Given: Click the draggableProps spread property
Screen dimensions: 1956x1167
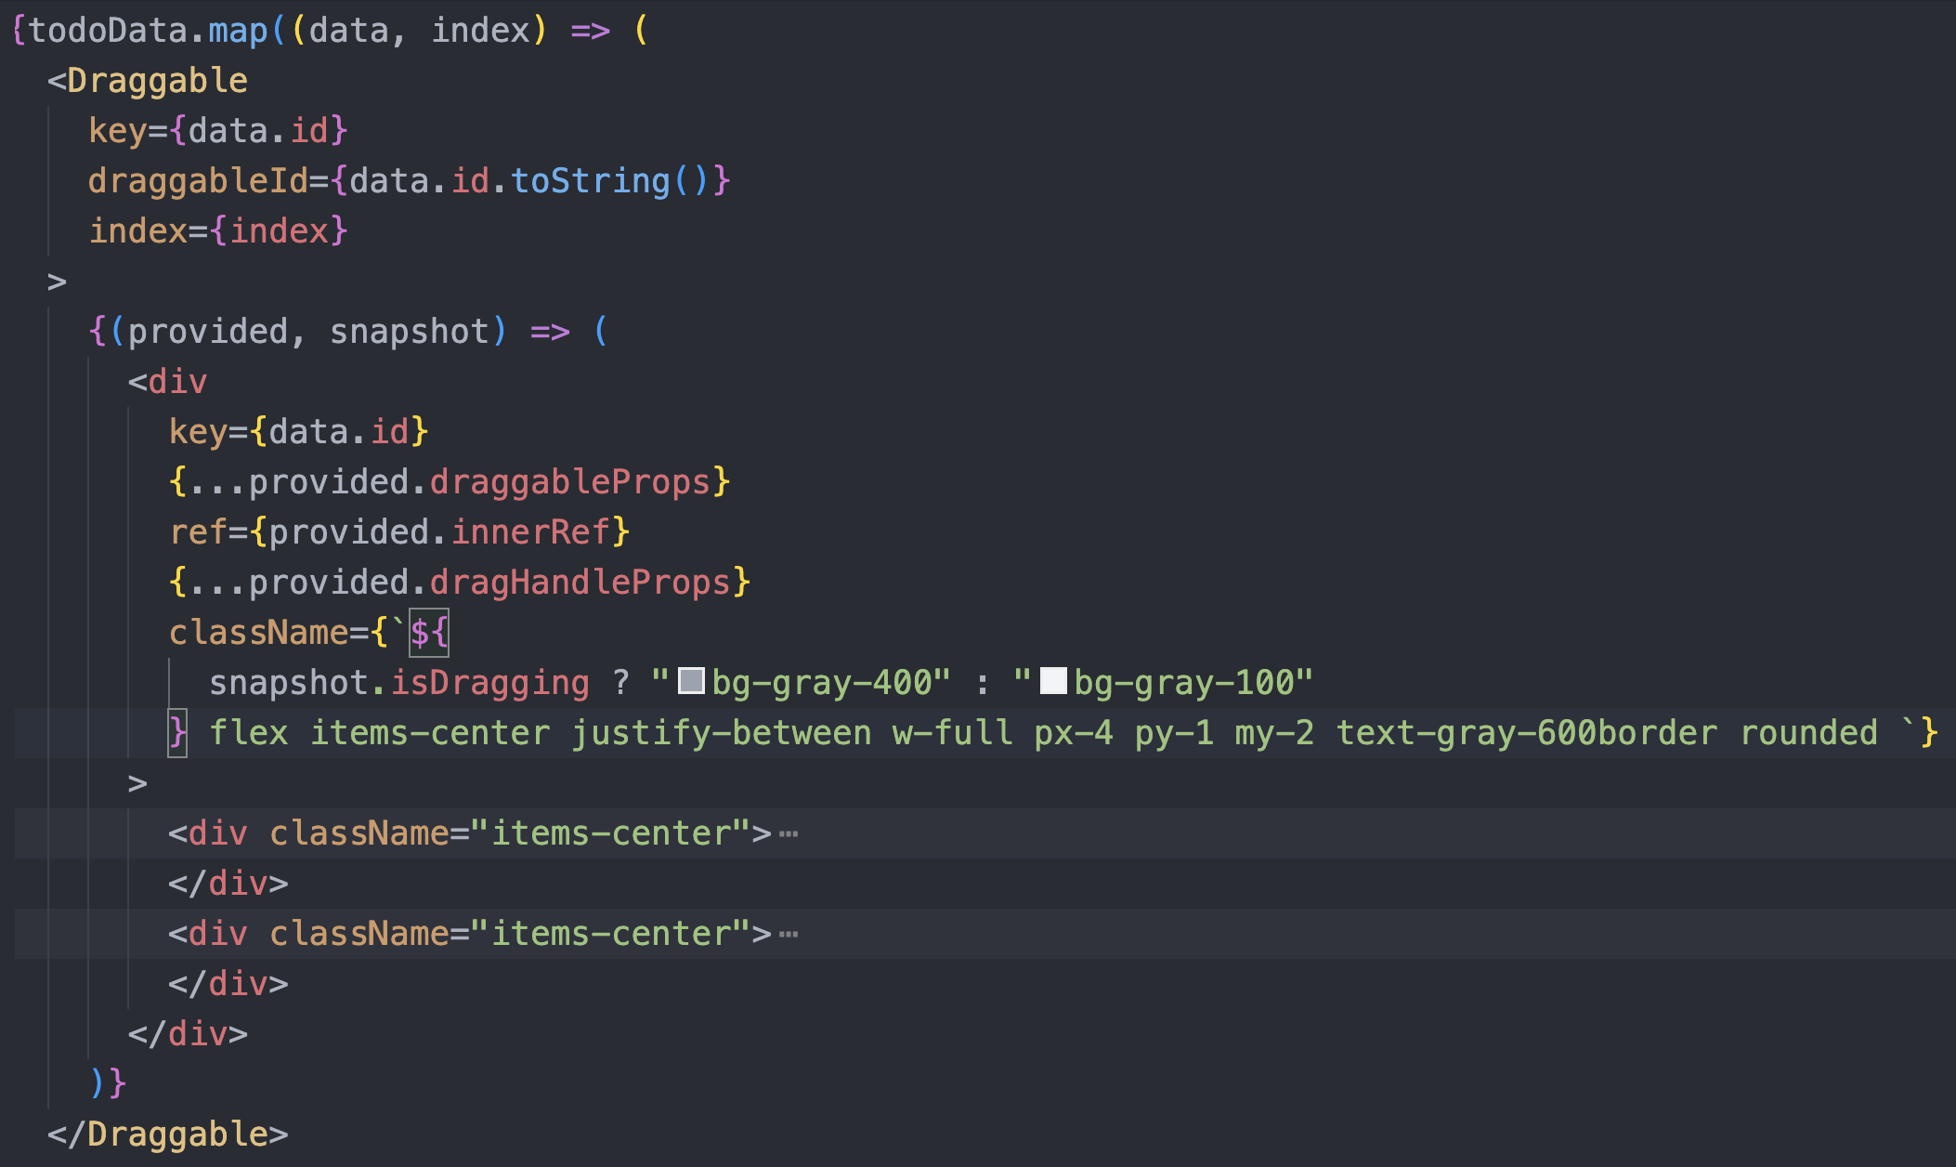Looking at the screenshot, I should click(x=569, y=482).
